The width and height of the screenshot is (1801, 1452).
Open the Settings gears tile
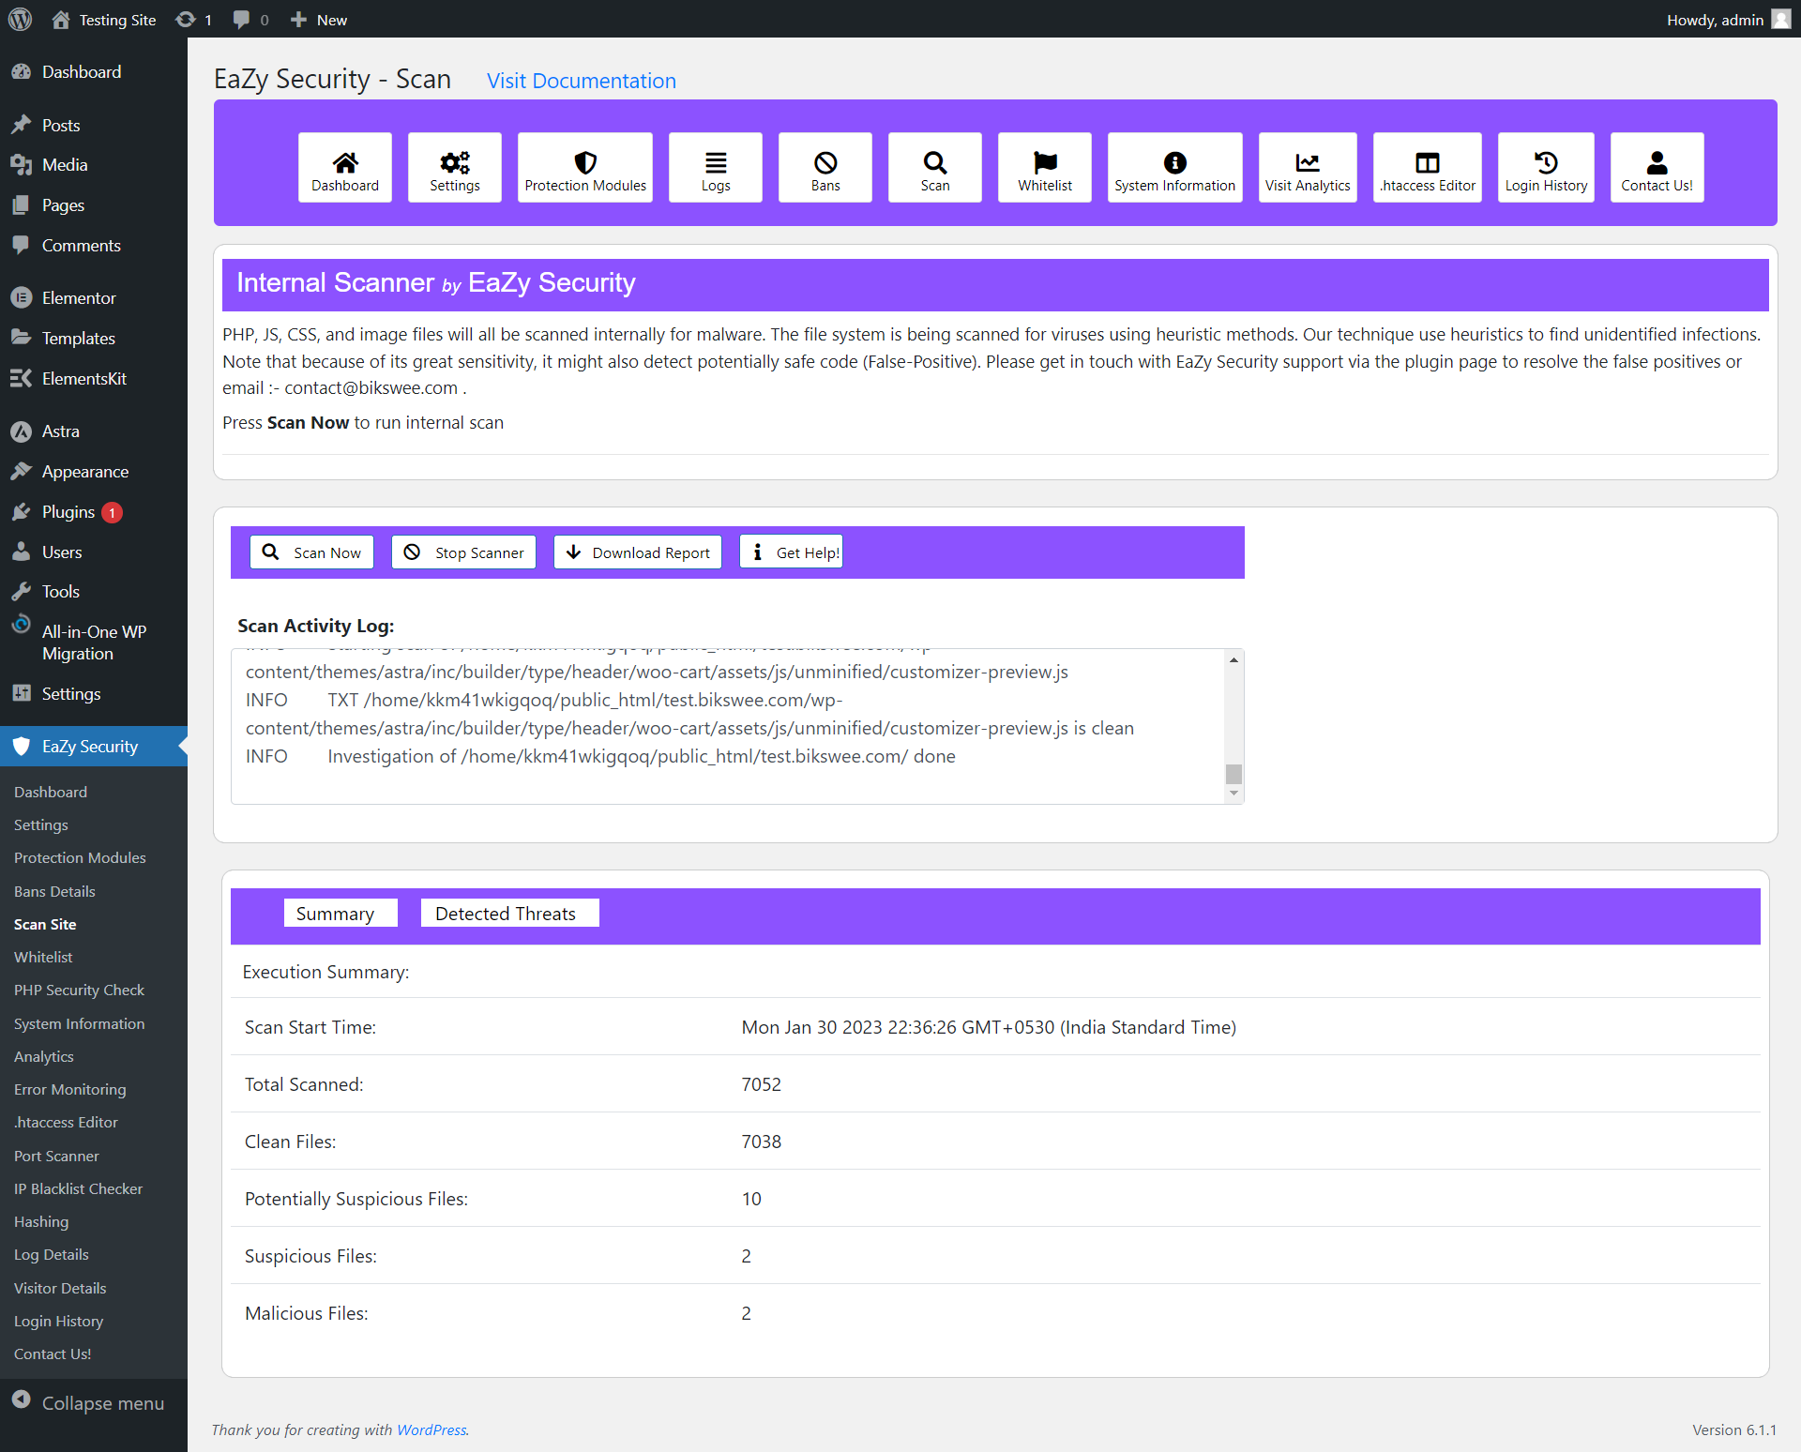(x=455, y=167)
